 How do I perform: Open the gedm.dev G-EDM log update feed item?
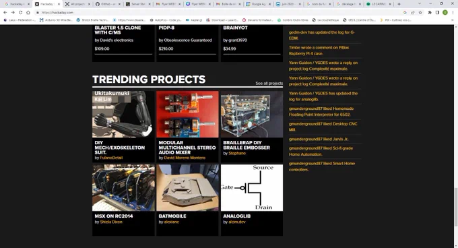pos(322,35)
